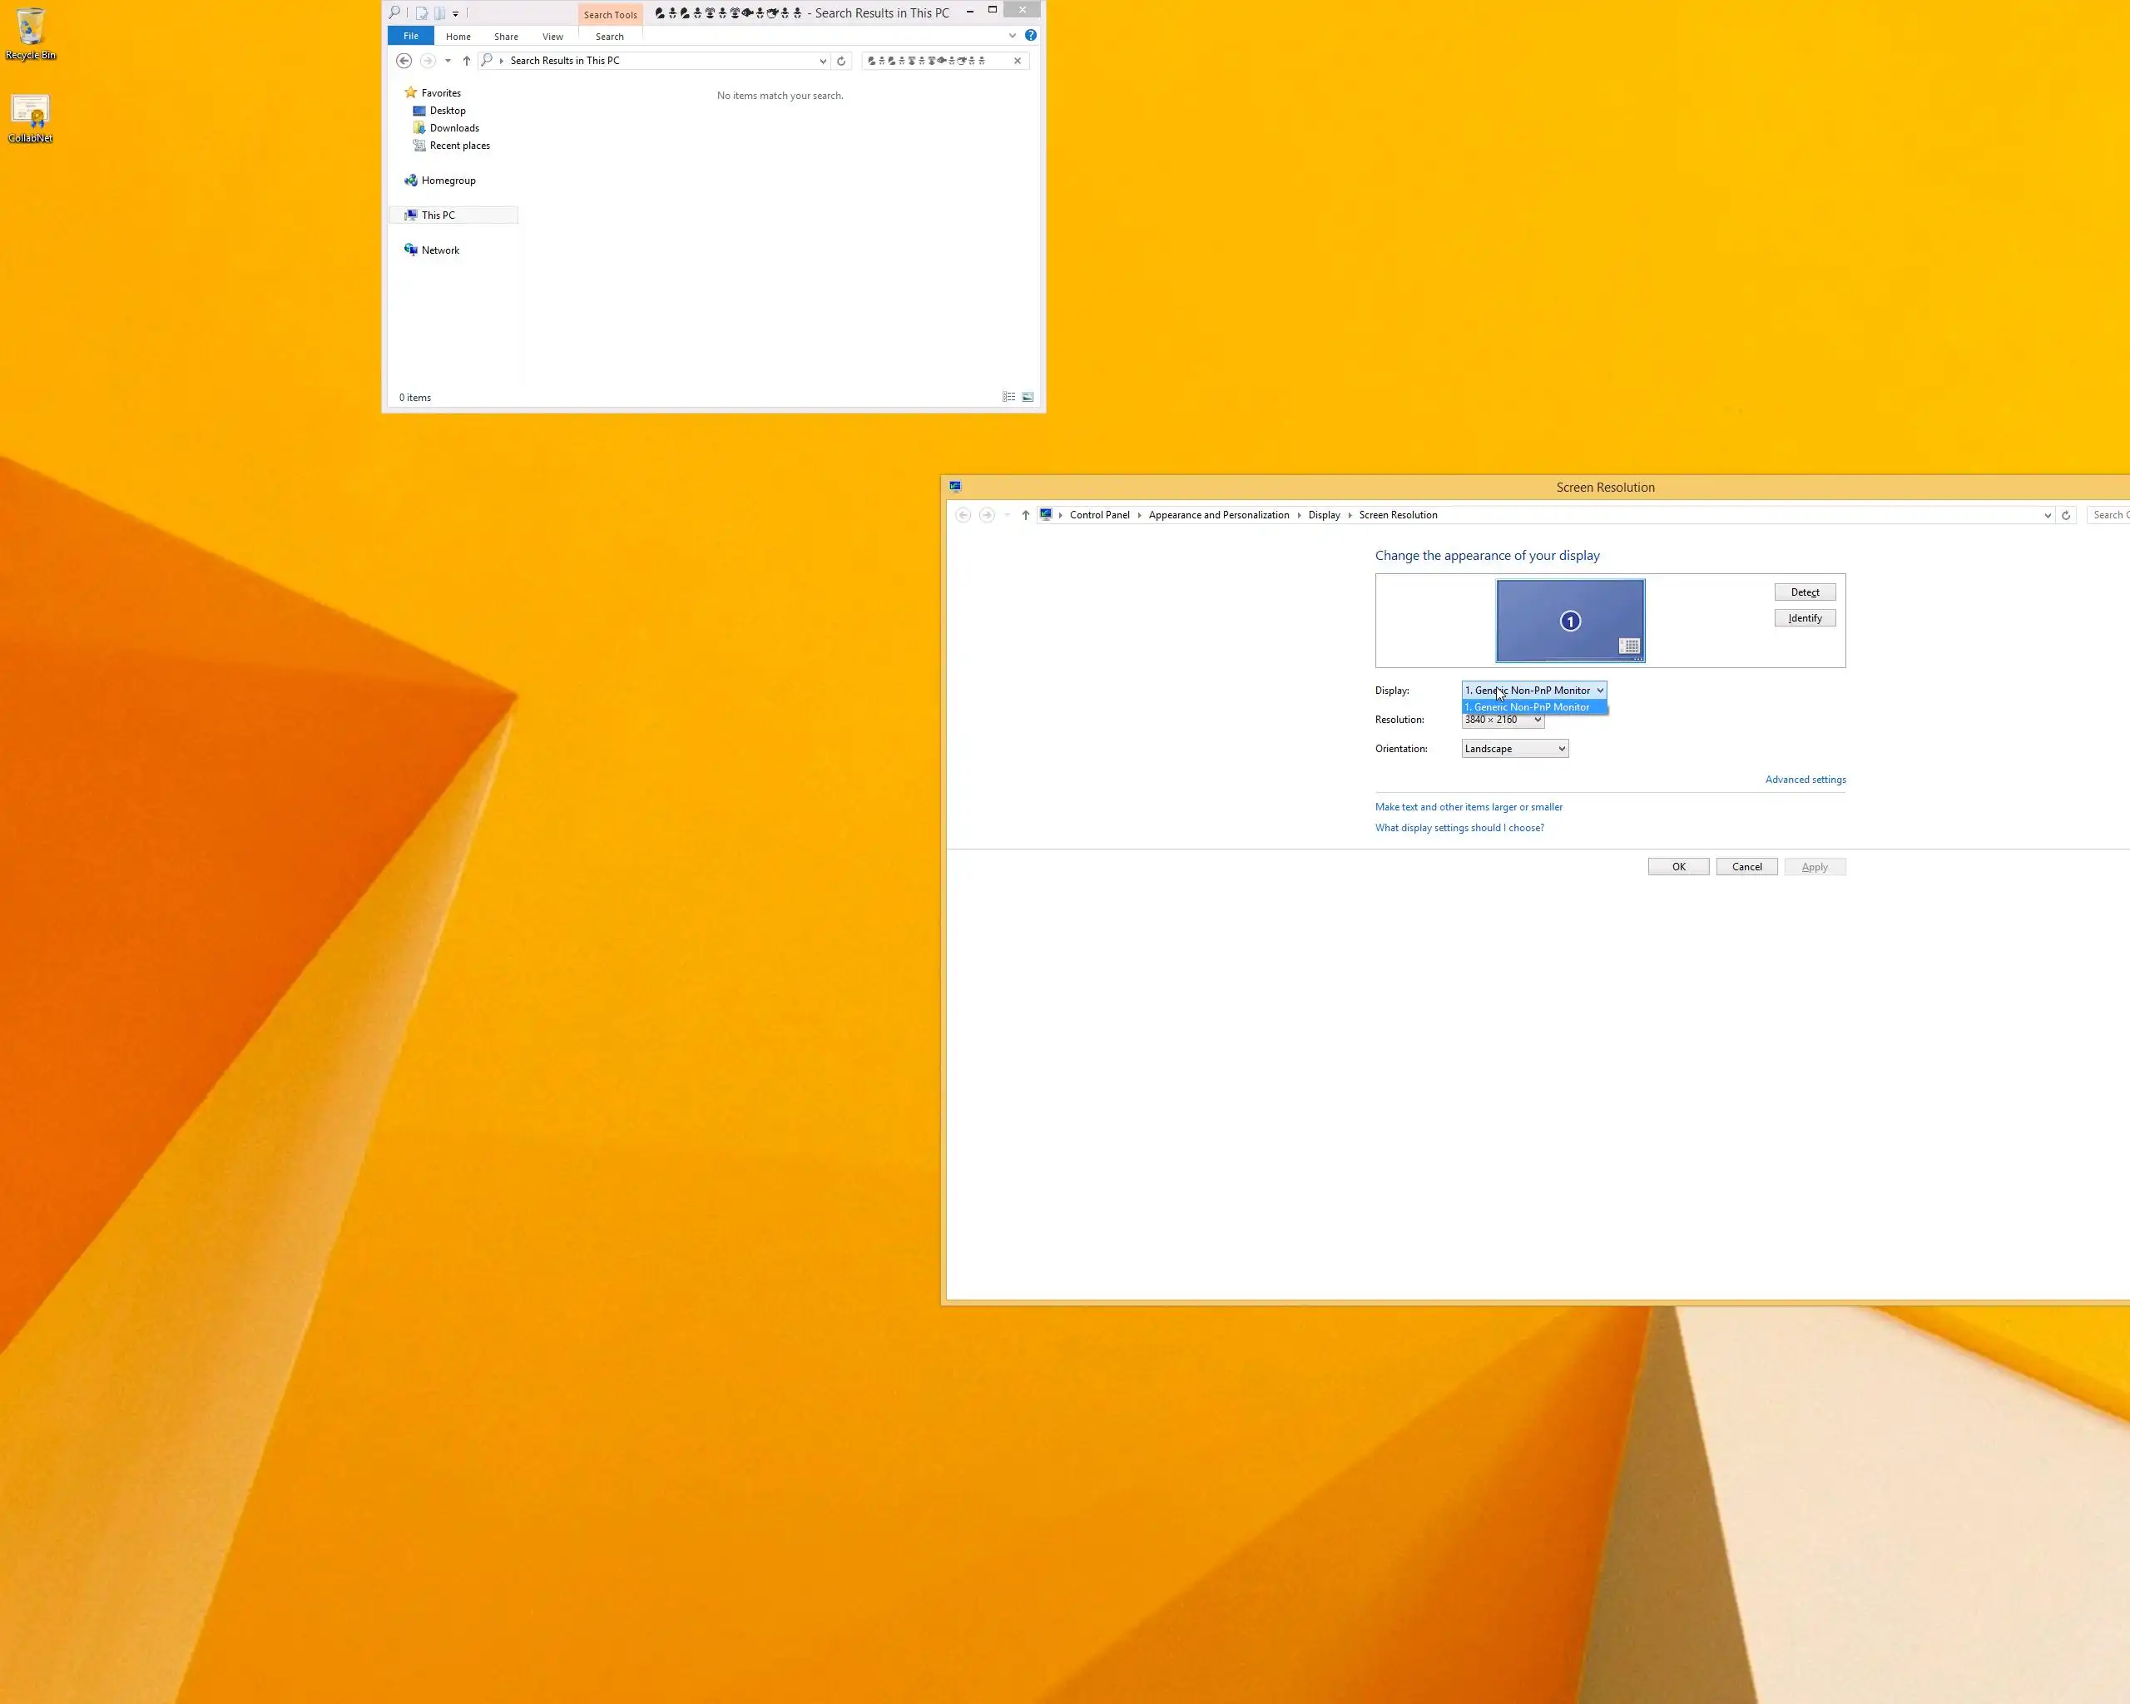Refresh the Explorer search results
Image resolution: width=2130 pixels, height=1704 pixels.
(x=840, y=62)
